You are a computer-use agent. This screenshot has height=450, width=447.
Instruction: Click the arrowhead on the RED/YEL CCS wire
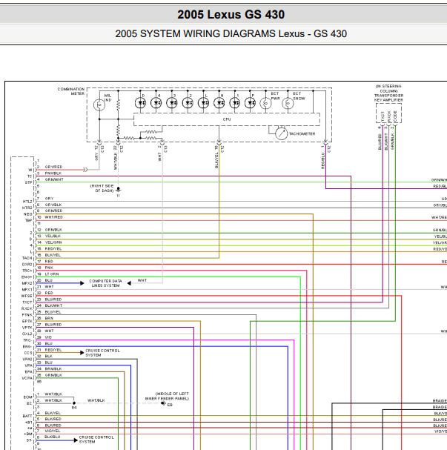[x=82, y=353]
